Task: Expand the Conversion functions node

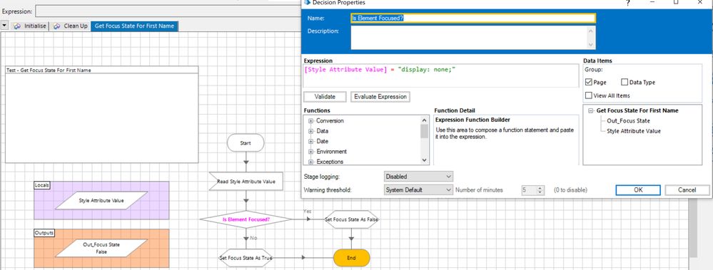Action: click(x=311, y=120)
